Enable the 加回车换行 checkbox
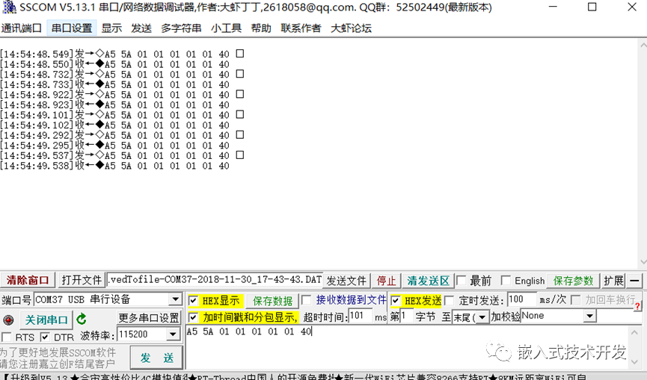Viewport: 647px width, 380px height. (x=576, y=299)
